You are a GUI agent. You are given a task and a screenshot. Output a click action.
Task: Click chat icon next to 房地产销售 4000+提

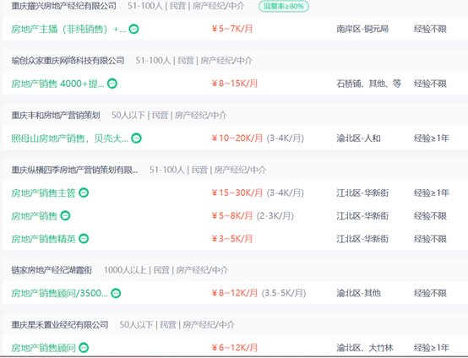(112, 84)
